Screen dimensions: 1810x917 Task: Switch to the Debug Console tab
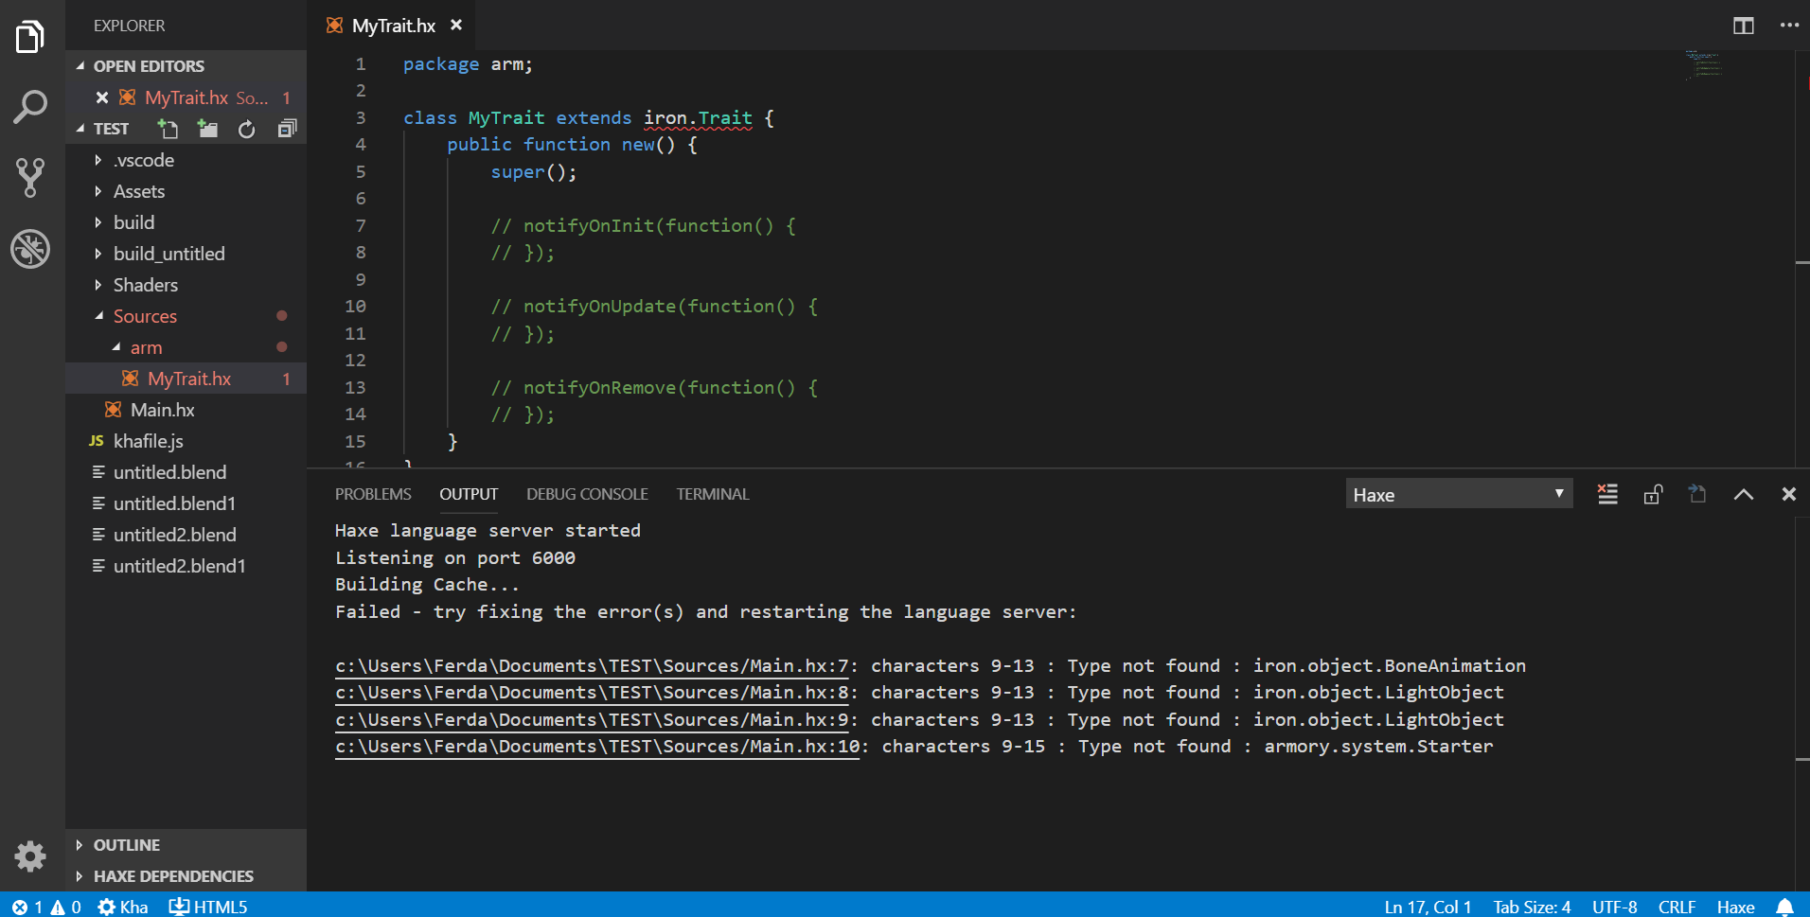pos(587,494)
